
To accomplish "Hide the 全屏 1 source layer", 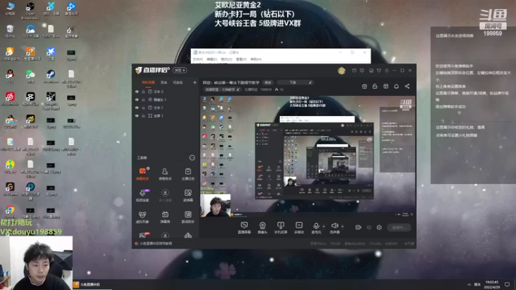I will (137, 116).
